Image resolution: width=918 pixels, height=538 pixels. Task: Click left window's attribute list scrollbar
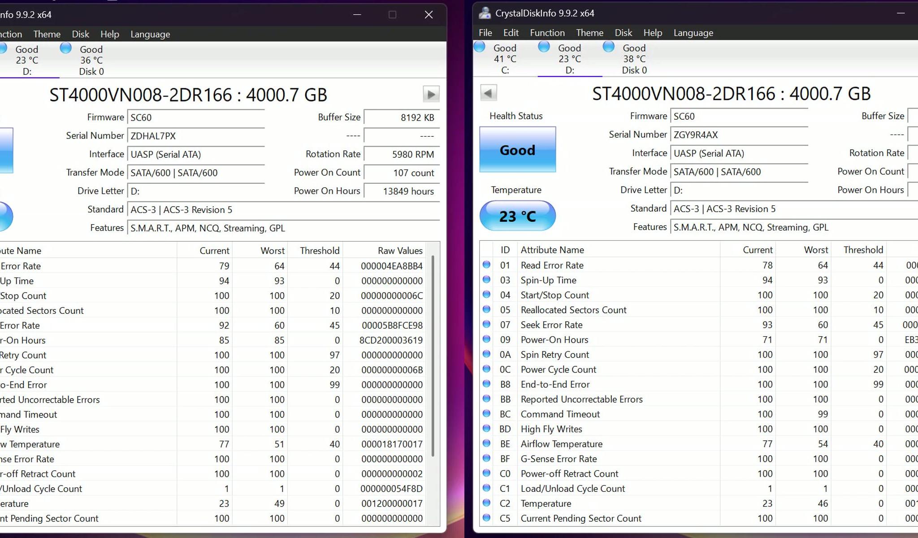coord(433,356)
